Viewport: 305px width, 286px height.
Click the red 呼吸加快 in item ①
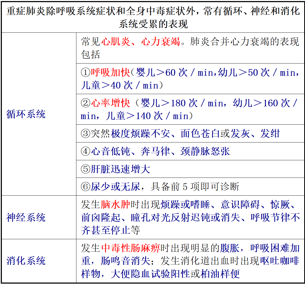pos(110,73)
